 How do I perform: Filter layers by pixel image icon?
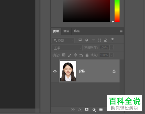(80, 40)
